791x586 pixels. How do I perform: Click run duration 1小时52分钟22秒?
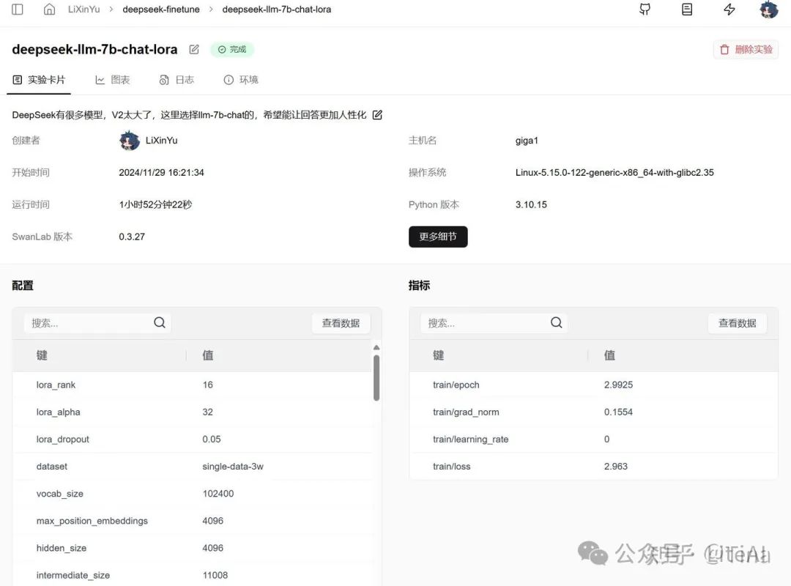155,204
